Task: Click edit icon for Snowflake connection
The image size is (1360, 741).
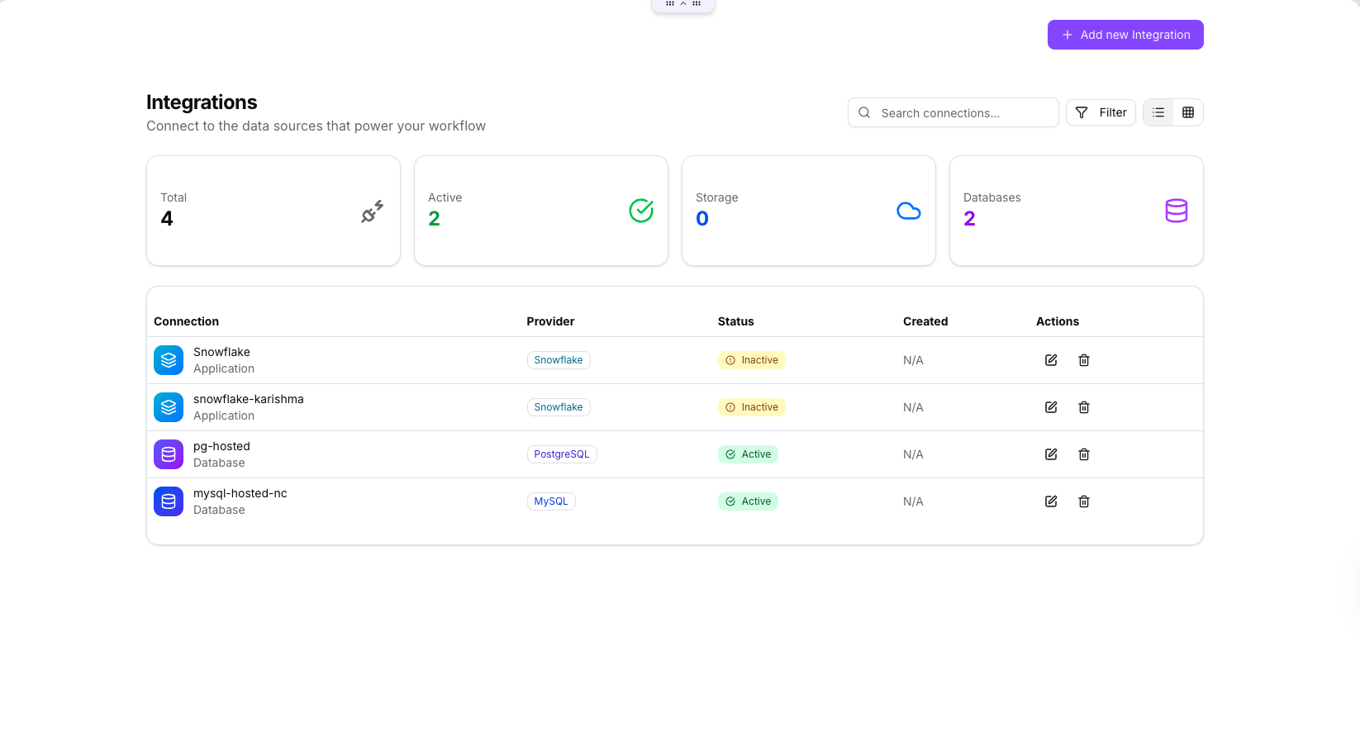Action: (1051, 360)
